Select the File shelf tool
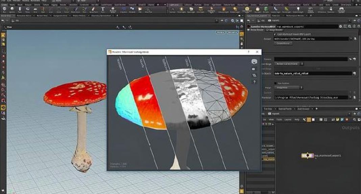This screenshot has height=194, width=361. coord(140,9)
